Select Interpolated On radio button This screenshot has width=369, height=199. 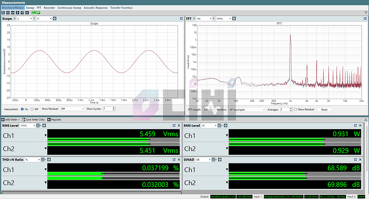point(22,109)
